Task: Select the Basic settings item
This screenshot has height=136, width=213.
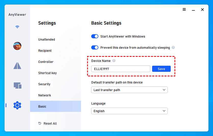Action: click(x=56, y=106)
